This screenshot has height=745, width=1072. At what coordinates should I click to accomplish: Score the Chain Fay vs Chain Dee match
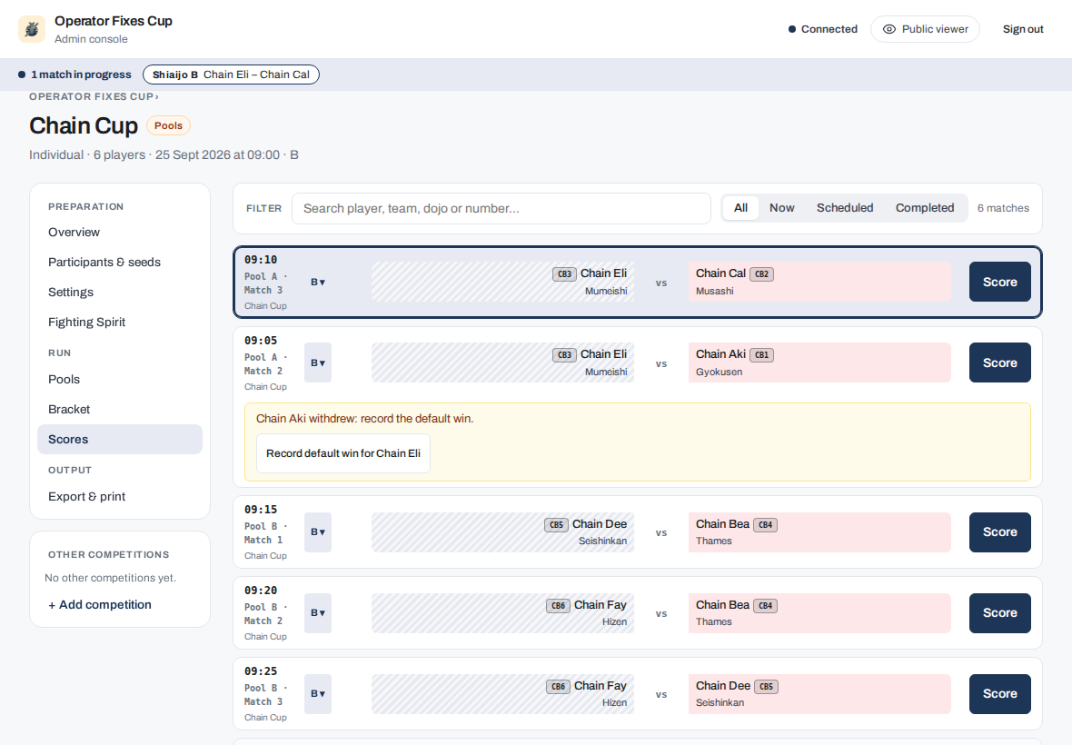pyautogui.click(x=999, y=694)
